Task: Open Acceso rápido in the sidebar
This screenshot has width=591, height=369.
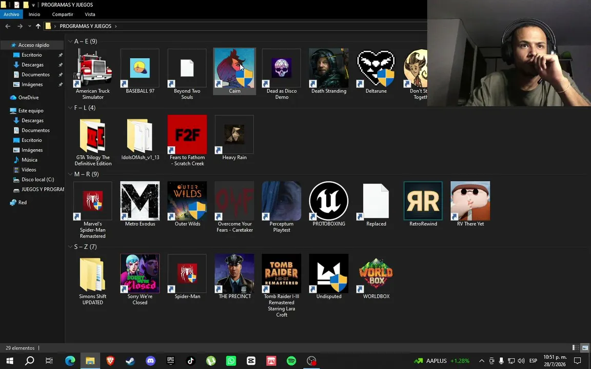Action: pos(32,45)
